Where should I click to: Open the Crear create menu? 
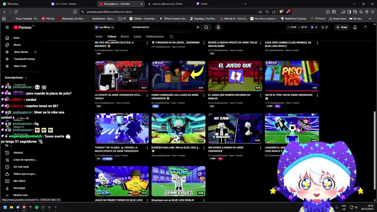[x=342, y=27]
